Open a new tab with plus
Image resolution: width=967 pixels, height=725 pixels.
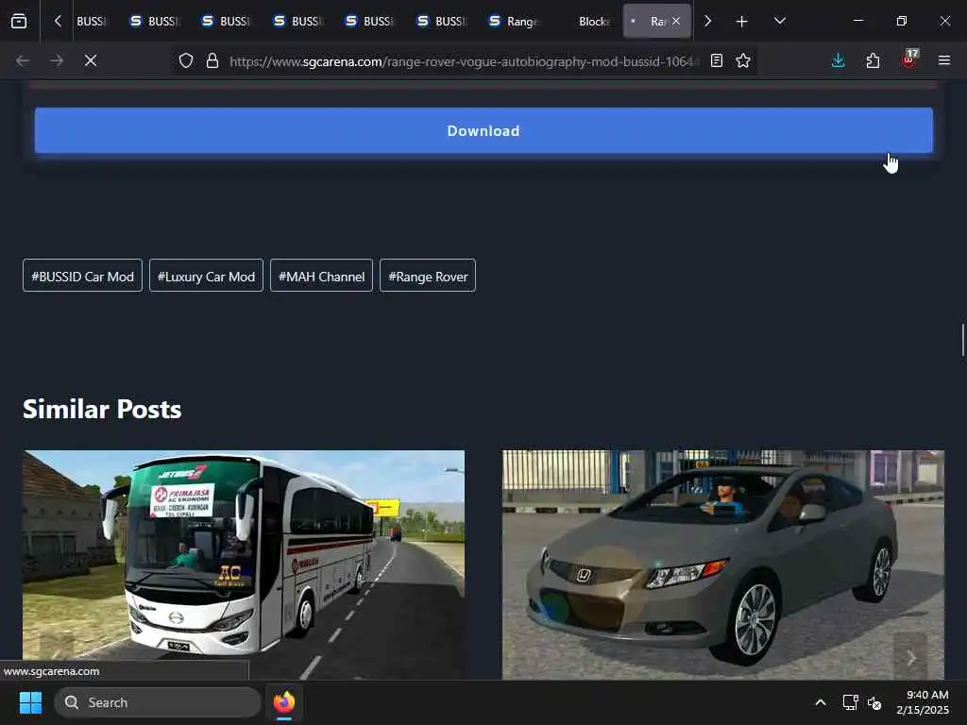coord(741,22)
